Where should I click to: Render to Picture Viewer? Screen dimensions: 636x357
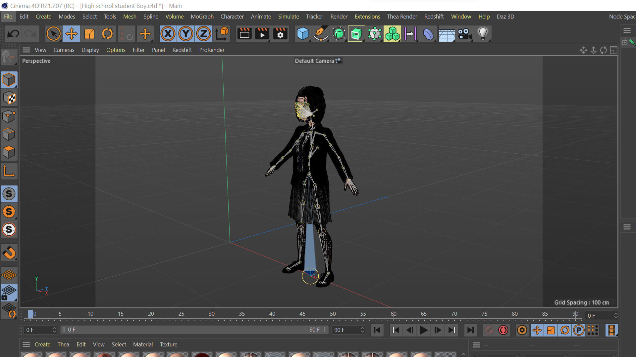[x=262, y=33]
